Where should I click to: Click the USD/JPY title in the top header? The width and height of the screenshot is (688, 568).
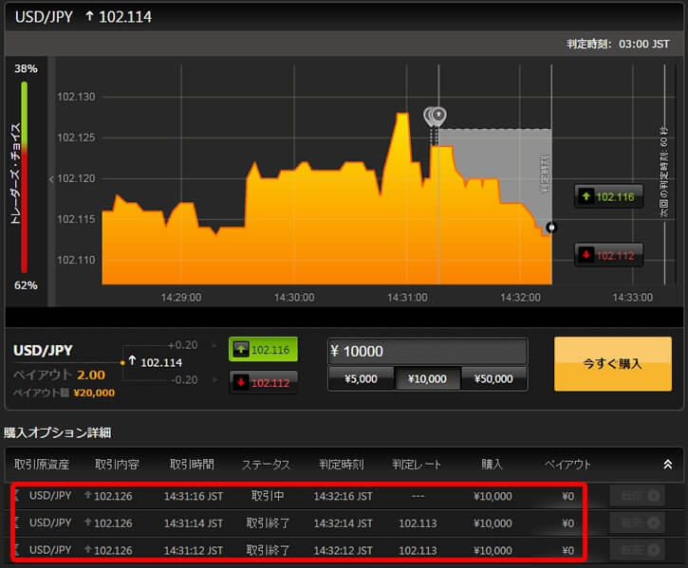click(x=44, y=17)
